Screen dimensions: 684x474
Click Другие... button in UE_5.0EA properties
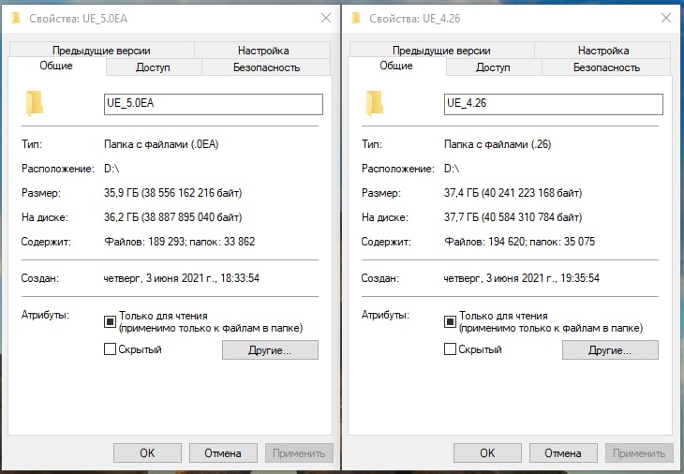point(270,350)
